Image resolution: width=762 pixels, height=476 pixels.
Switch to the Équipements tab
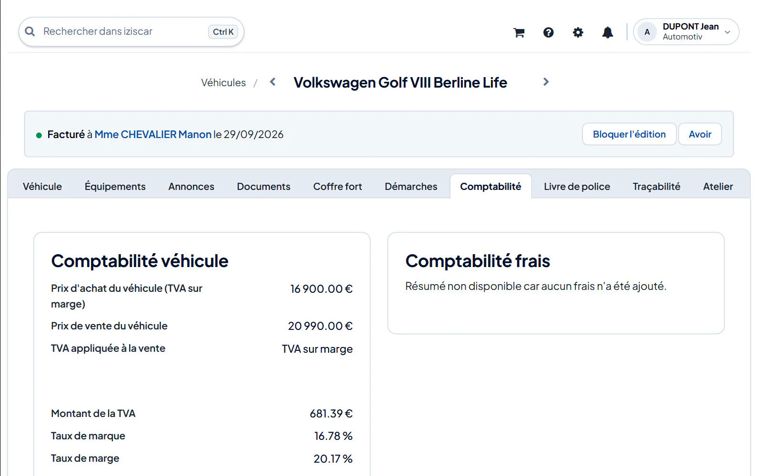pos(115,187)
